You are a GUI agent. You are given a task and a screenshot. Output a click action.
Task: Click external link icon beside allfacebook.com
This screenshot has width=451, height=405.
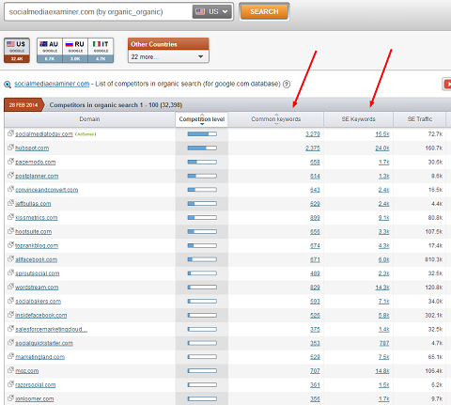[10, 258]
